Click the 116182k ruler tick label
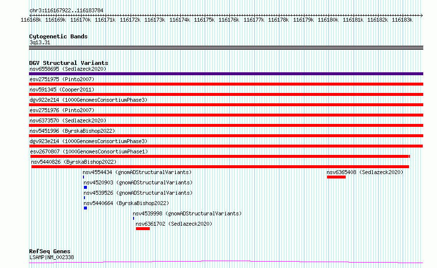 (x=378, y=20)
